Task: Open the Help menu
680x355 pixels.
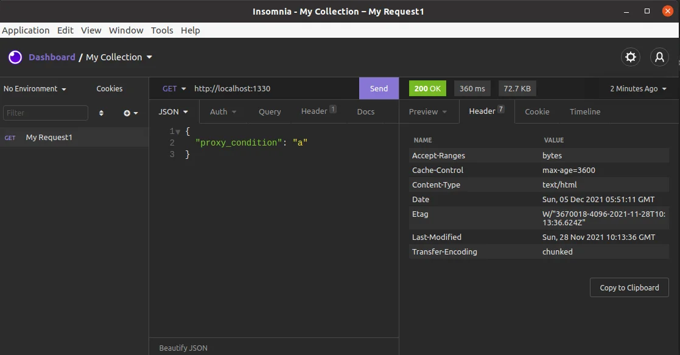Action: [191, 30]
